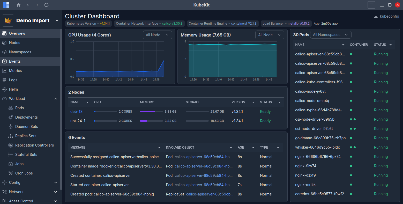Click the kubeconfig download icon

click(376, 16)
